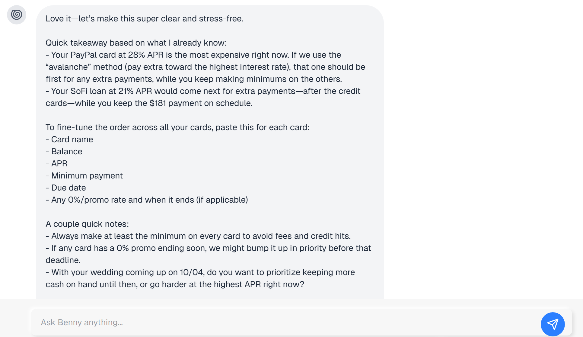
Task: Send the message with the paper plane button
Action: 553,324
